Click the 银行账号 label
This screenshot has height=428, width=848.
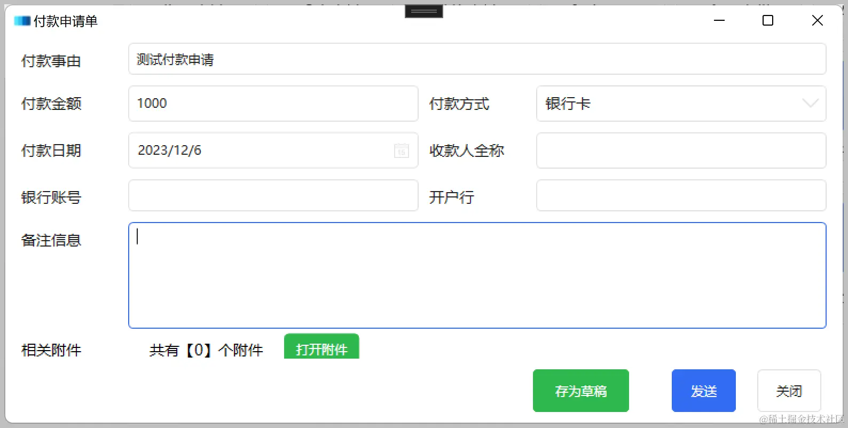click(x=51, y=197)
